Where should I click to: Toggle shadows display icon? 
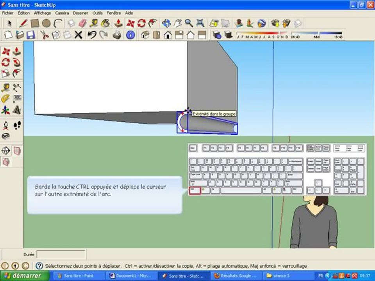[x=229, y=35]
